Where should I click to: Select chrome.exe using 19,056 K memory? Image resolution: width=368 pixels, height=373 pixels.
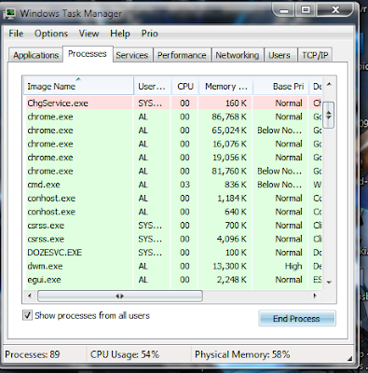(173, 158)
